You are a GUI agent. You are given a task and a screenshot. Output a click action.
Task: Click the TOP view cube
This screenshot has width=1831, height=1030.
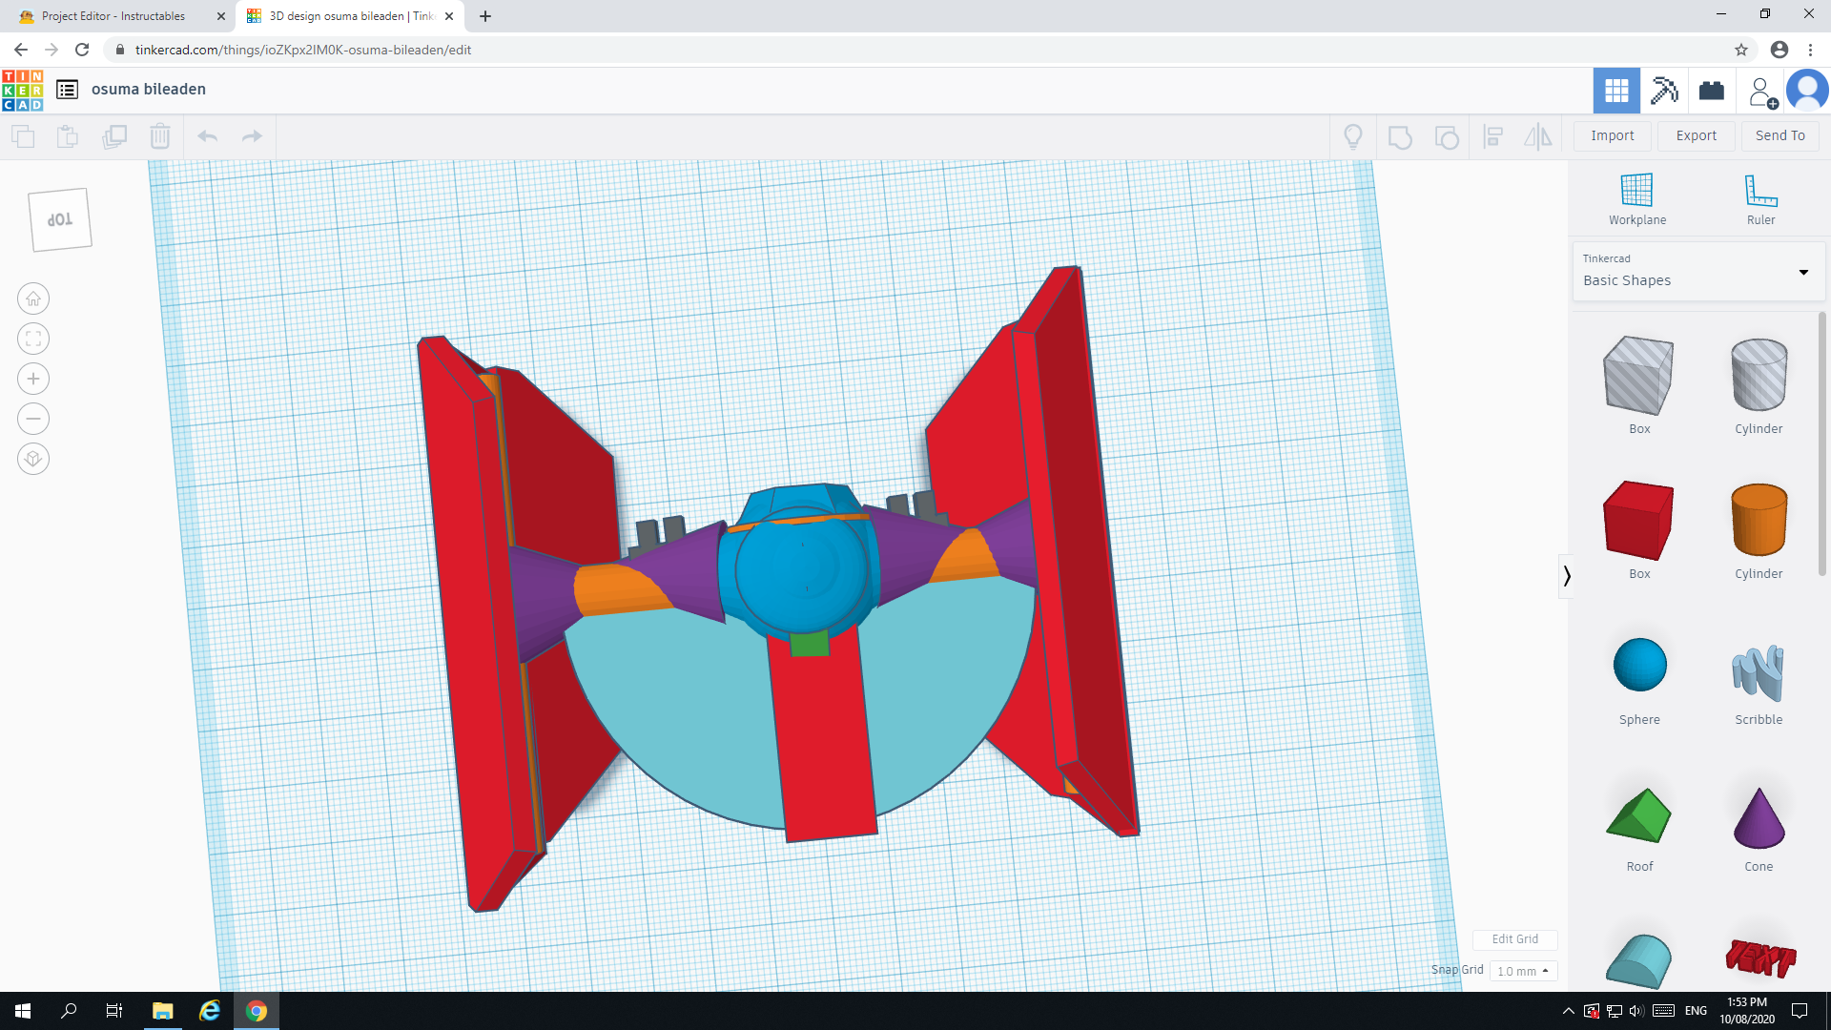click(x=60, y=219)
